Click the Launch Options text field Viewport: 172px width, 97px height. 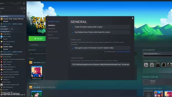(101, 64)
